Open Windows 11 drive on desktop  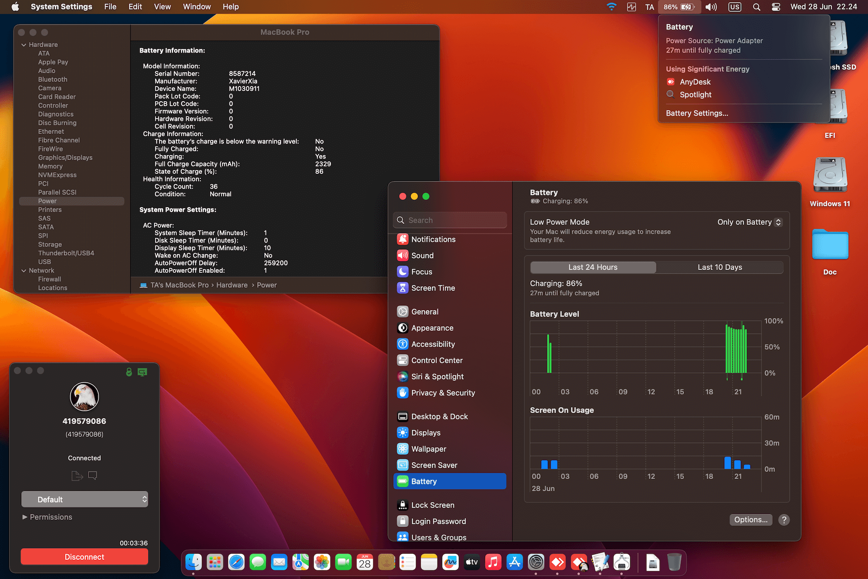tap(830, 182)
